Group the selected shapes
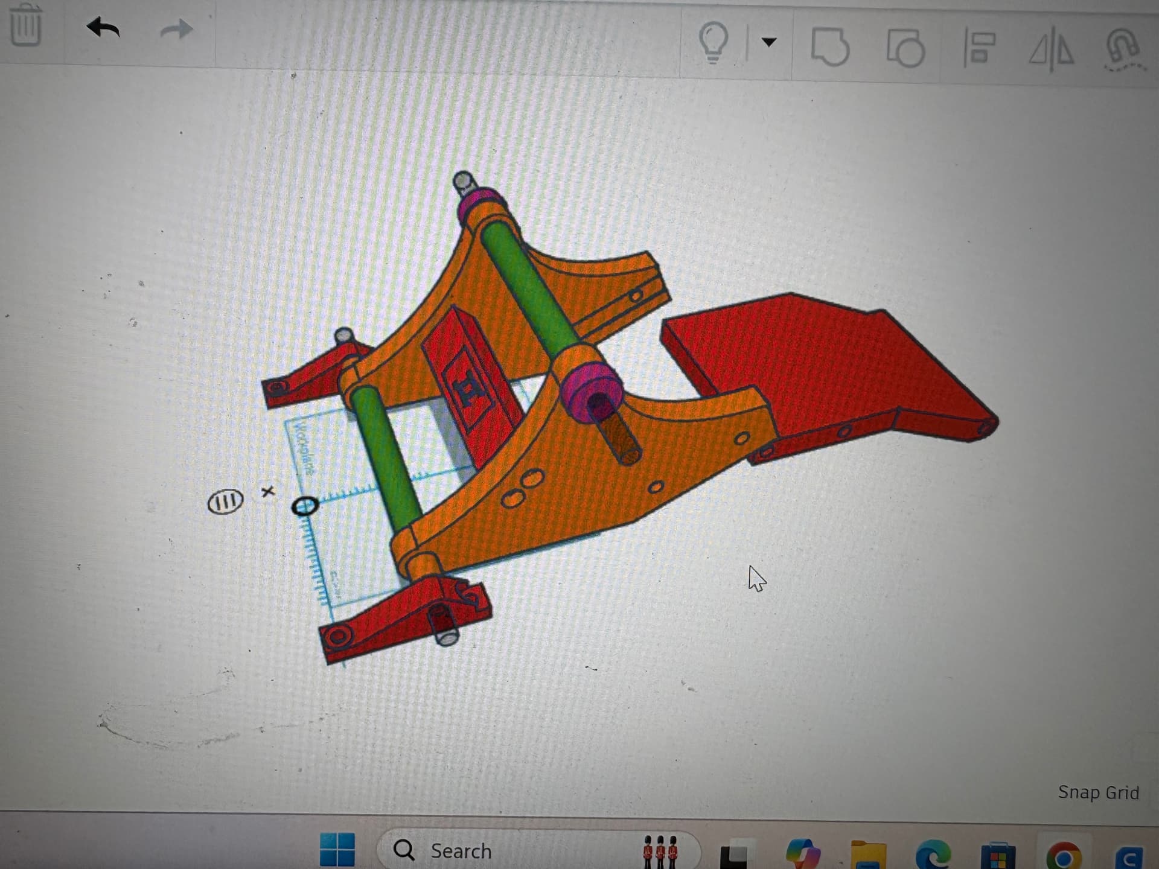This screenshot has height=869, width=1159. (831, 46)
